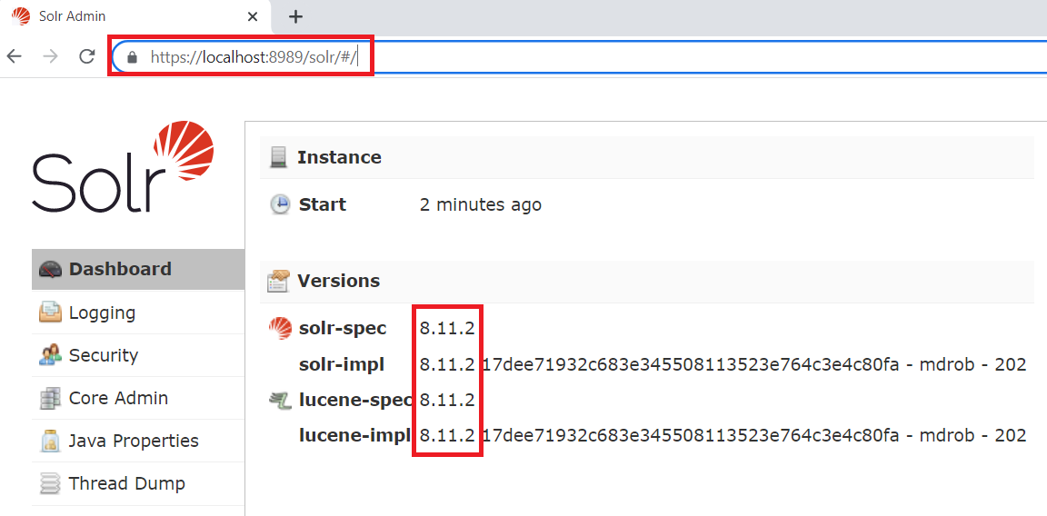Image resolution: width=1047 pixels, height=516 pixels.
Task: Reload the page with refresh button
Action: (87, 56)
